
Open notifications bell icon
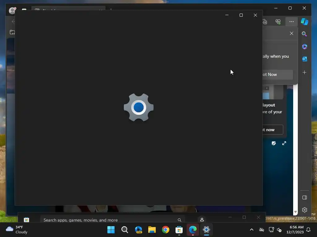click(x=308, y=230)
